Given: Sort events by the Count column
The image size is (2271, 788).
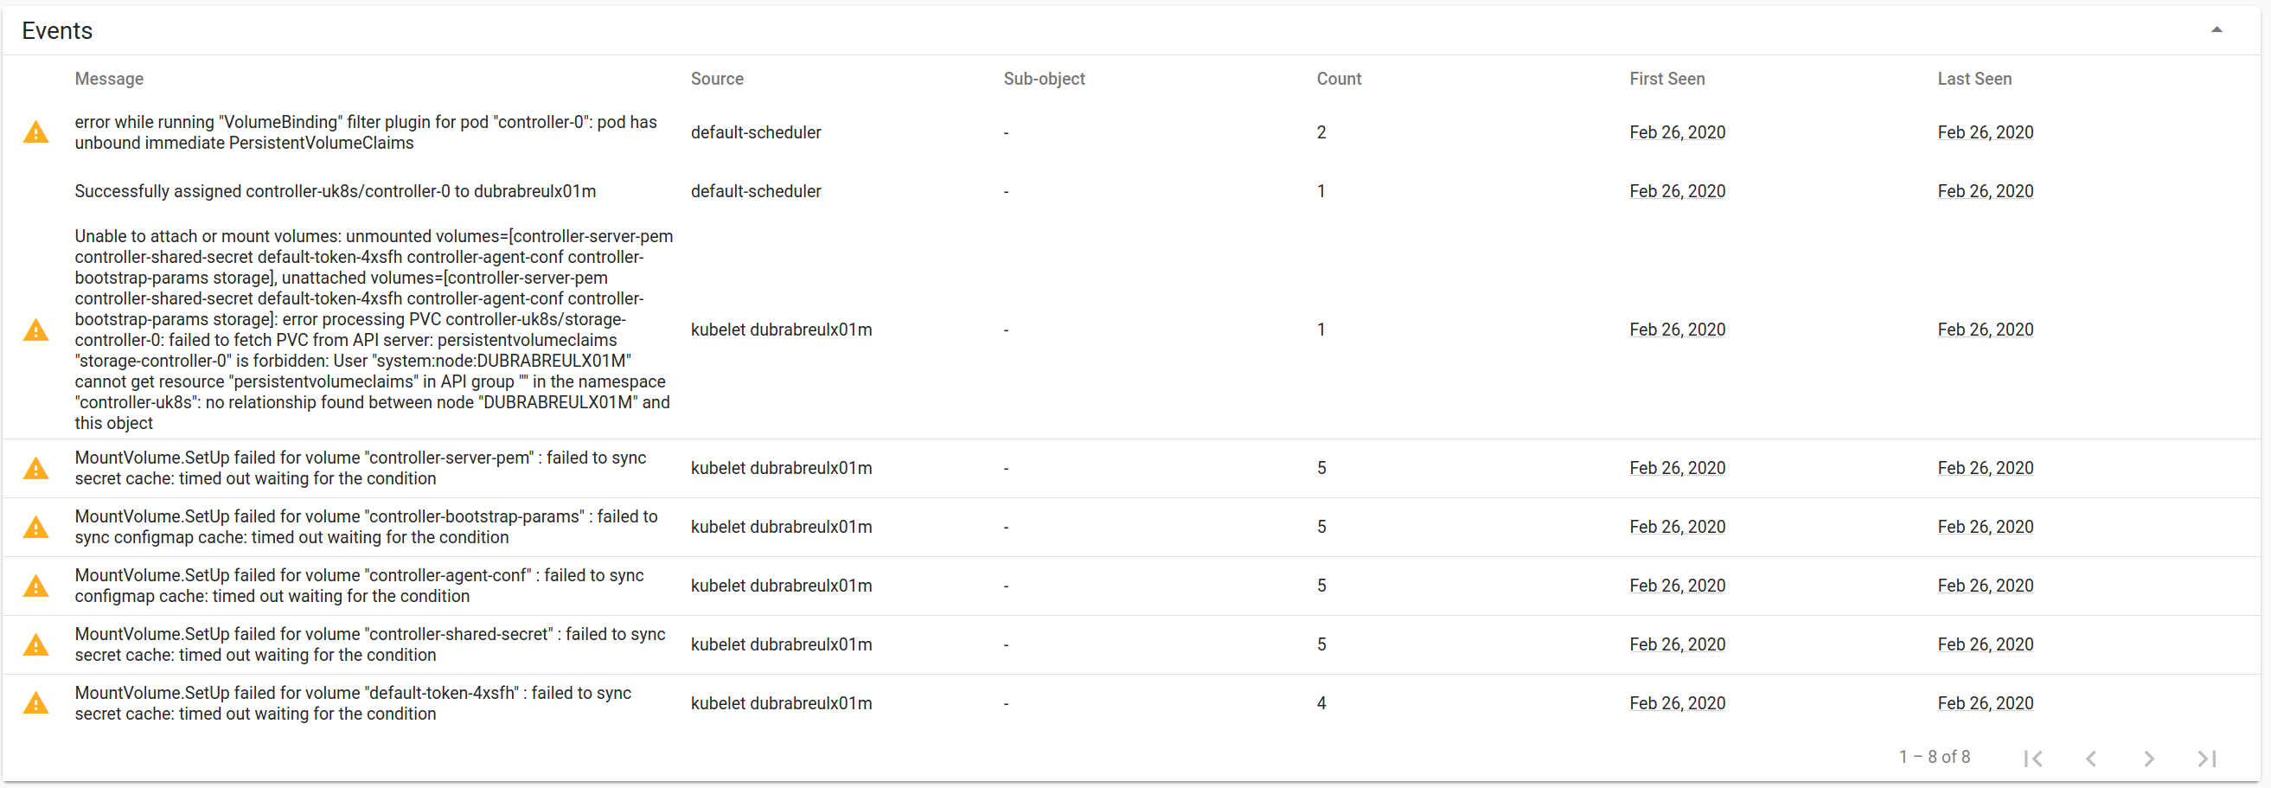Looking at the screenshot, I should pos(1338,79).
